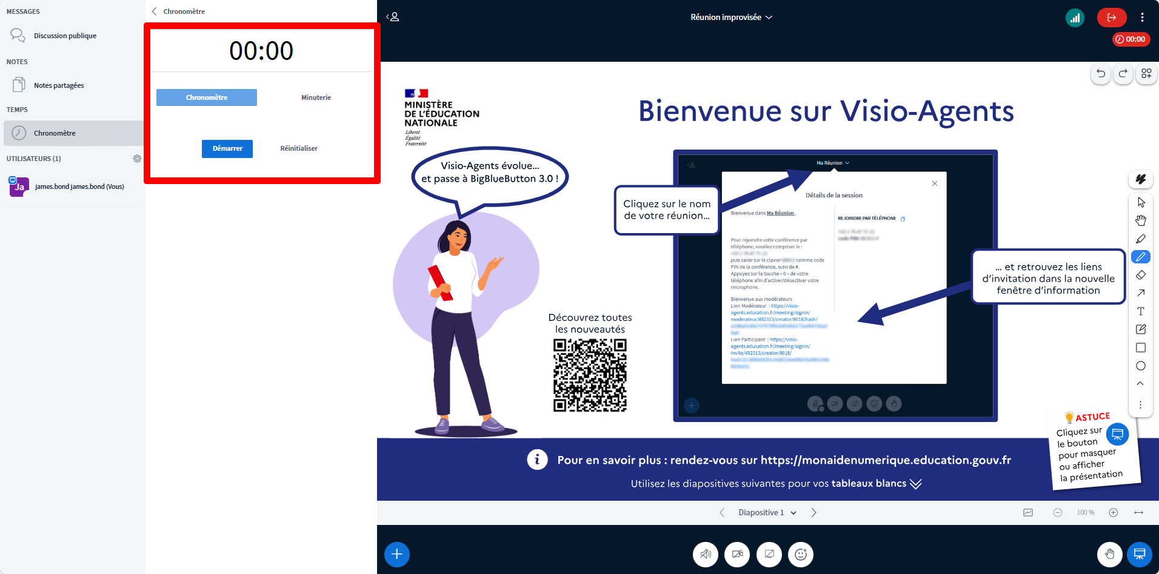The image size is (1159, 574).
Task: Choose the Sticky note tool
Action: [x=1141, y=329]
